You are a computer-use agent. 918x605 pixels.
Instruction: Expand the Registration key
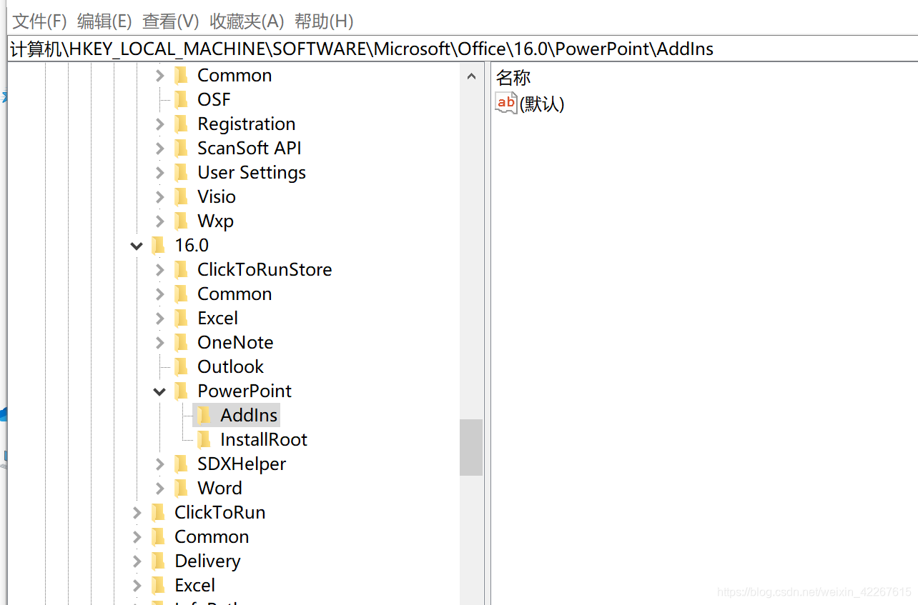click(159, 124)
